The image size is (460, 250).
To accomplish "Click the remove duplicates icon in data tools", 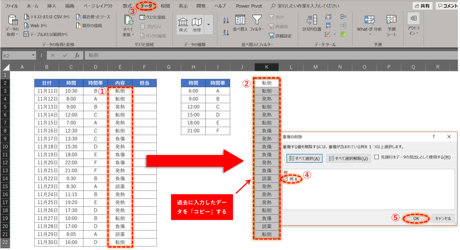I will tap(328, 26).
